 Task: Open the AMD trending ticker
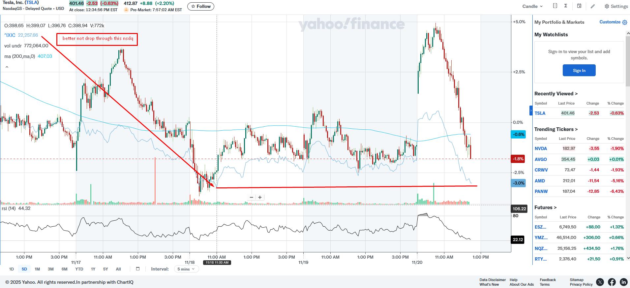(540, 181)
